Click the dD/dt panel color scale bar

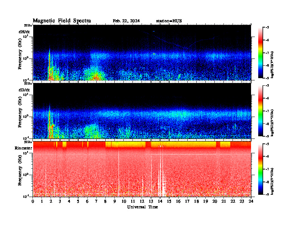(260, 111)
